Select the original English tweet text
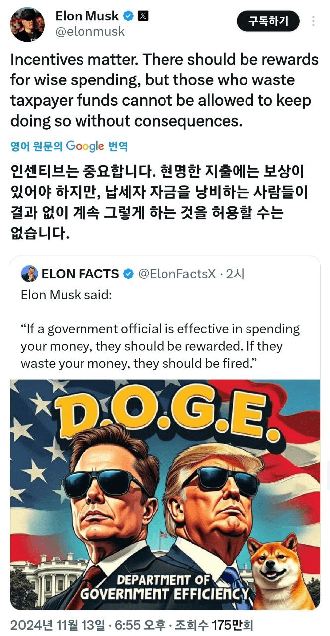Screen dimensions: 330x636 [165, 90]
